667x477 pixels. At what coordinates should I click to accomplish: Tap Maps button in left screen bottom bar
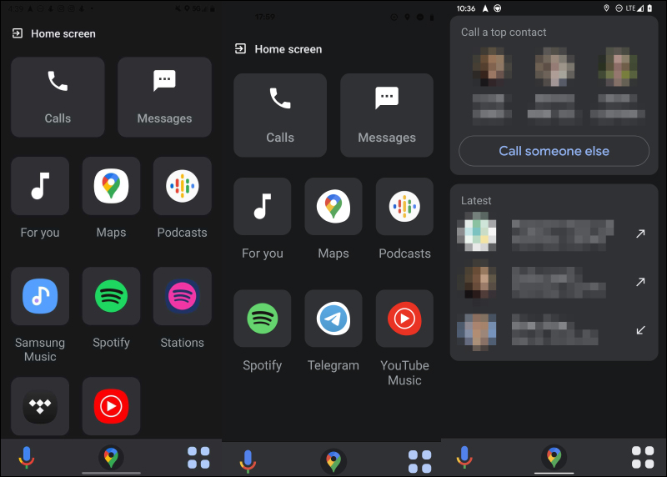pyautogui.click(x=111, y=458)
